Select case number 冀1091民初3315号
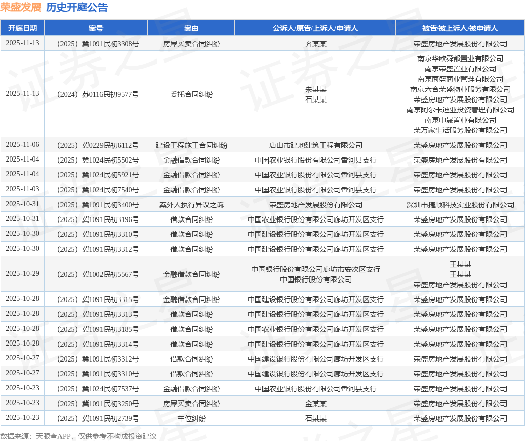The height and width of the screenshot is (441, 525). coord(98,299)
